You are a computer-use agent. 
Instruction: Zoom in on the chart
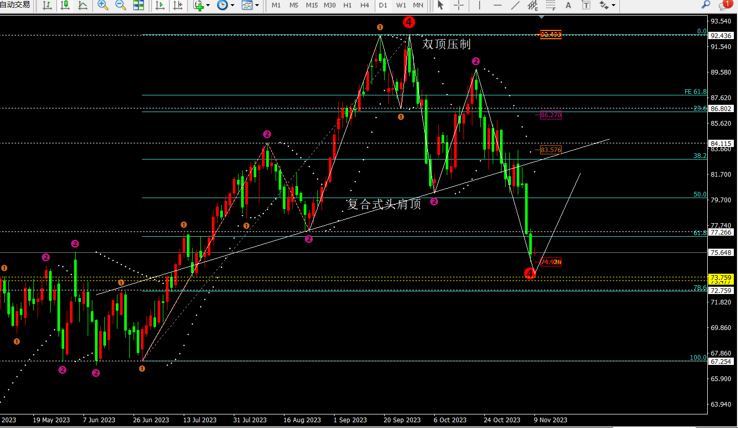tap(103, 5)
